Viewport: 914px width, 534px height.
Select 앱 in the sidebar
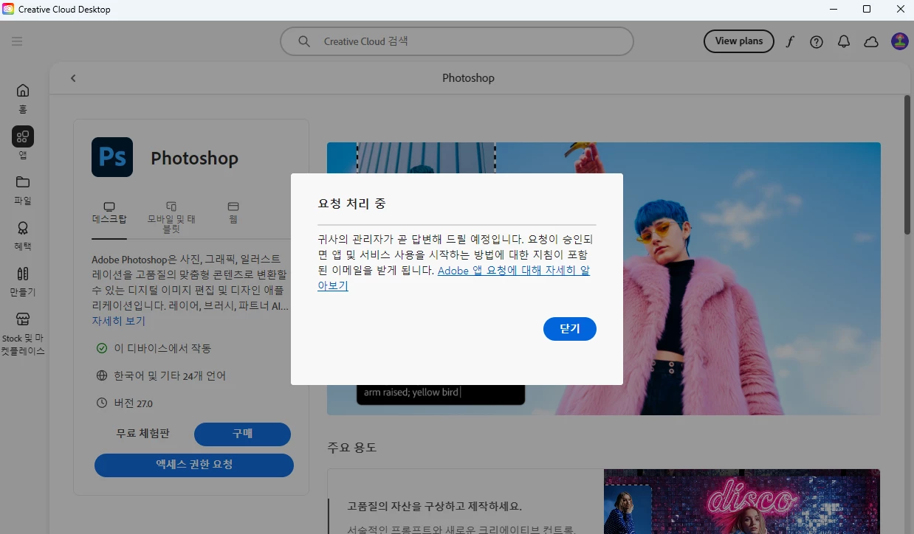point(23,144)
